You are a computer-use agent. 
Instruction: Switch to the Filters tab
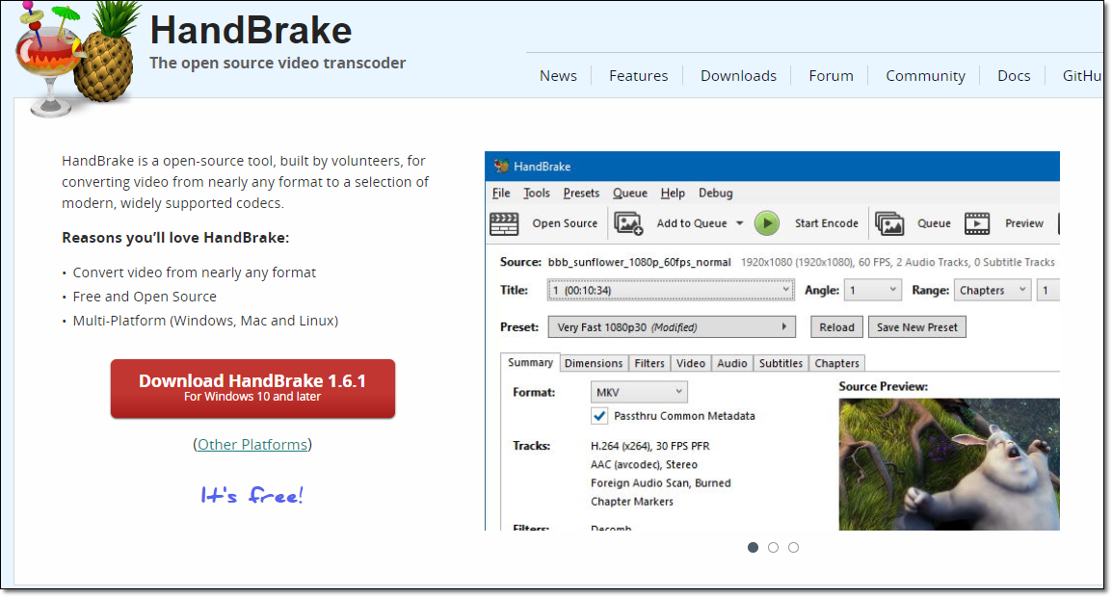coord(649,363)
